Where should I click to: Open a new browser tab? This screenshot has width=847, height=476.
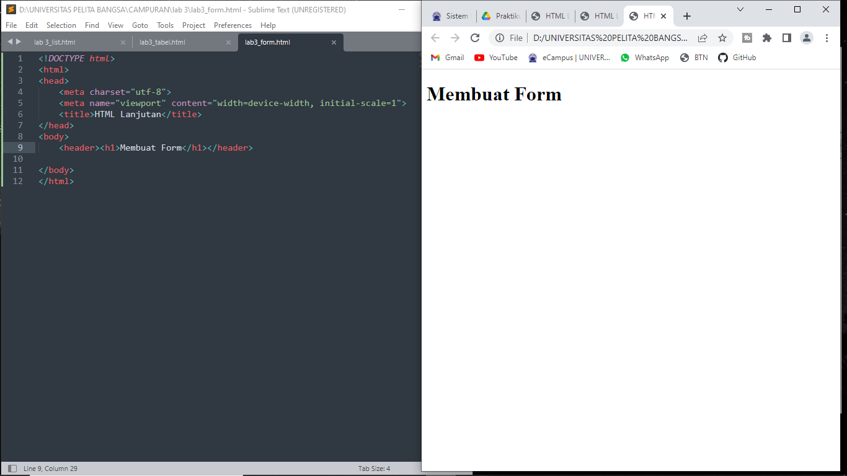coord(686,17)
